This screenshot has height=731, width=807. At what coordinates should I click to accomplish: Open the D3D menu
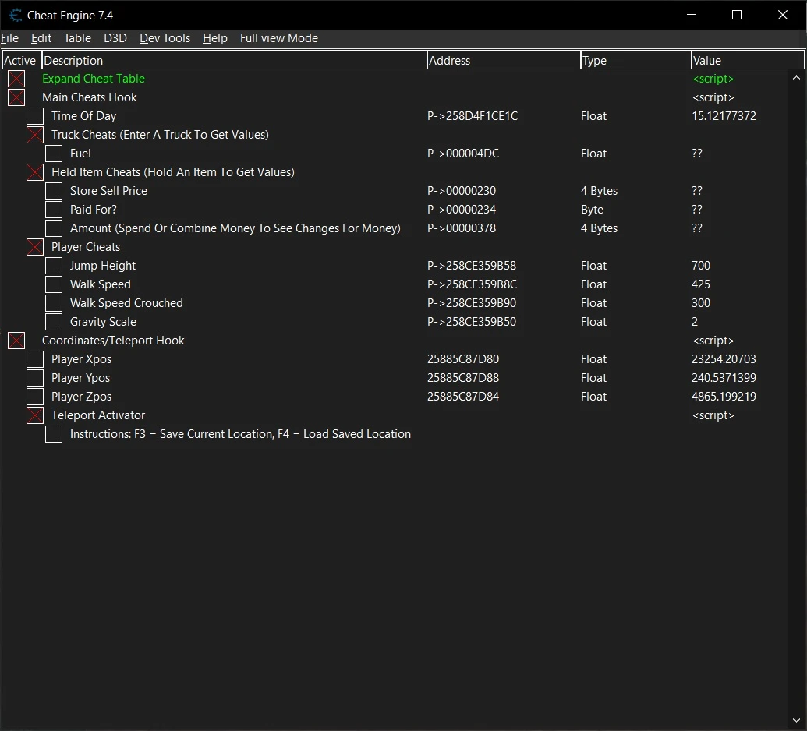click(x=115, y=37)
